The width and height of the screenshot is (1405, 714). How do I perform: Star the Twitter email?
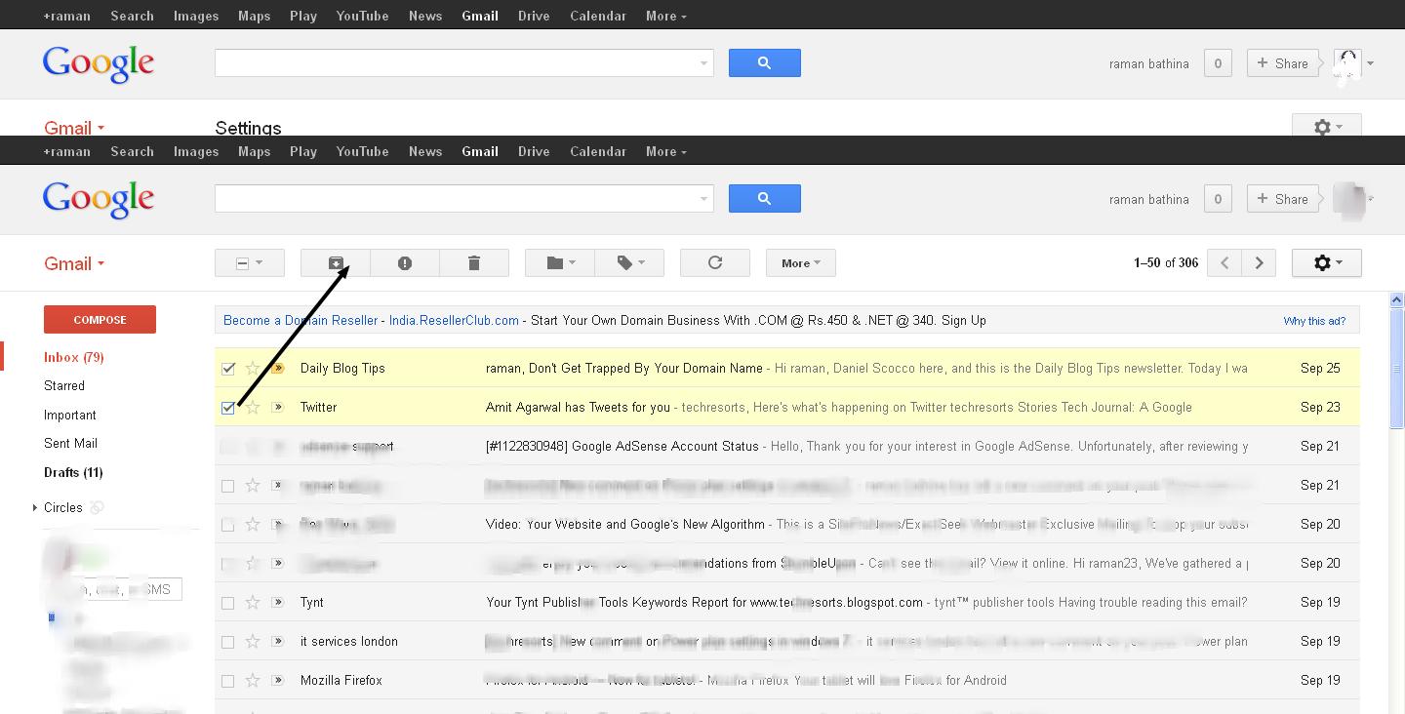click(253, 407)
